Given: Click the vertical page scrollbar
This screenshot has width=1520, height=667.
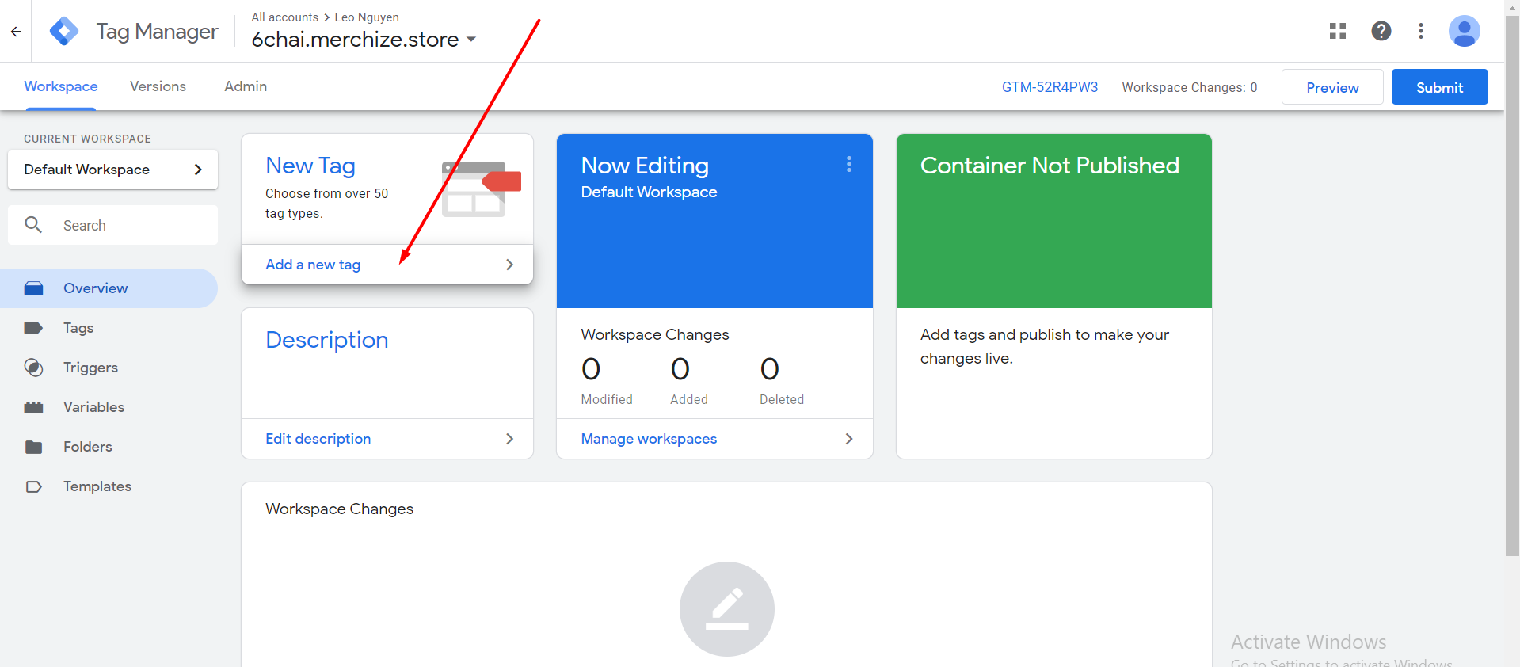Looking at the screenshot, I should coord(1512,285).
